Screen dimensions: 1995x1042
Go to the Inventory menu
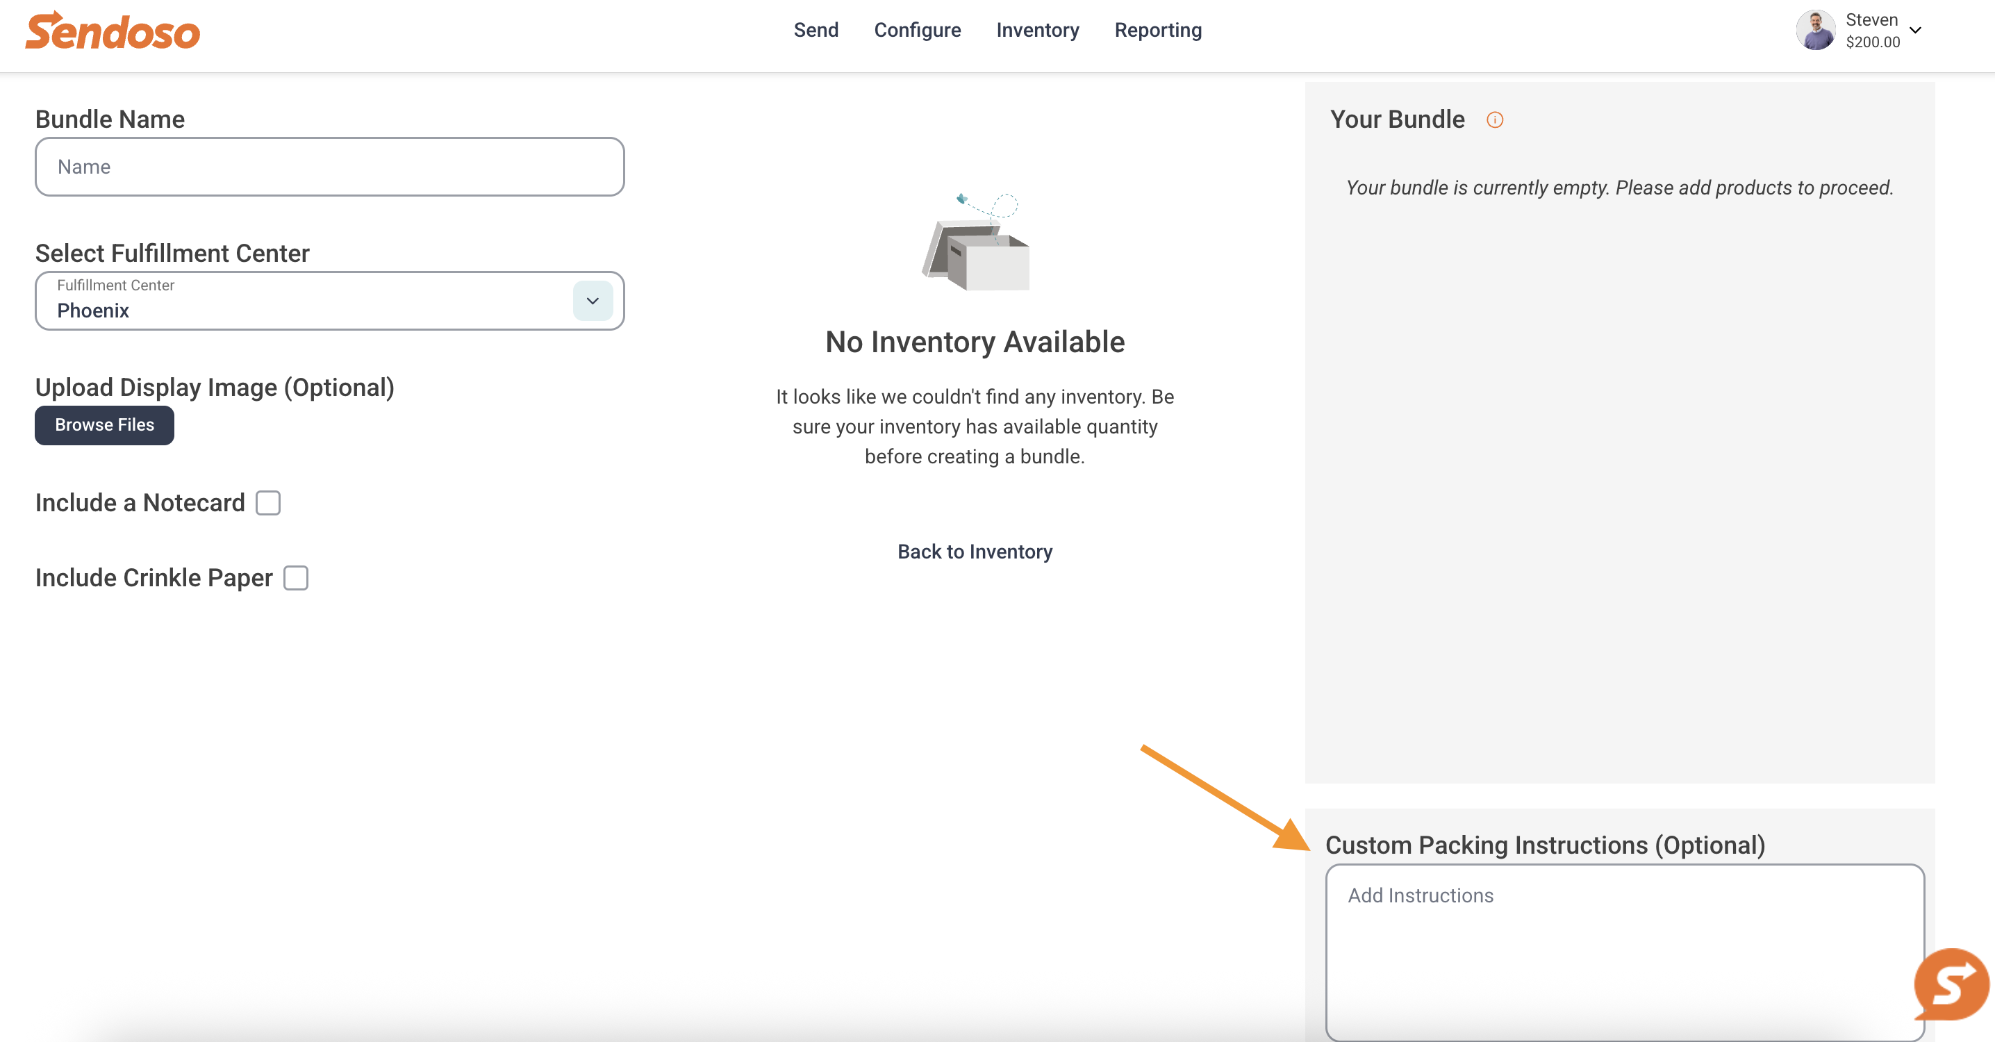1037,30
